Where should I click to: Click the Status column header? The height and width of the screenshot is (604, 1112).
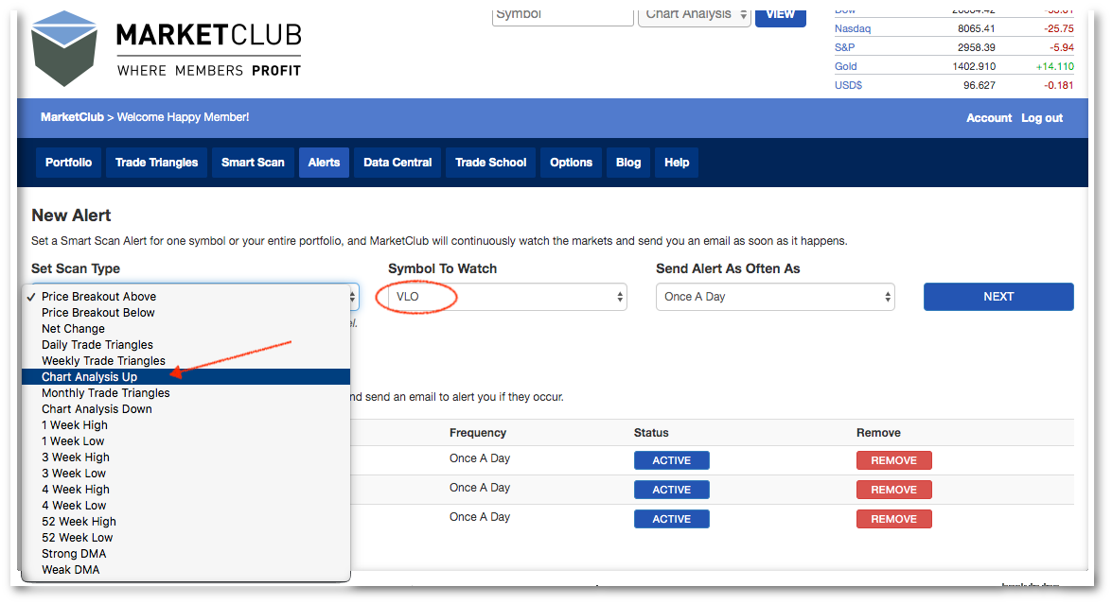[651, 433]
